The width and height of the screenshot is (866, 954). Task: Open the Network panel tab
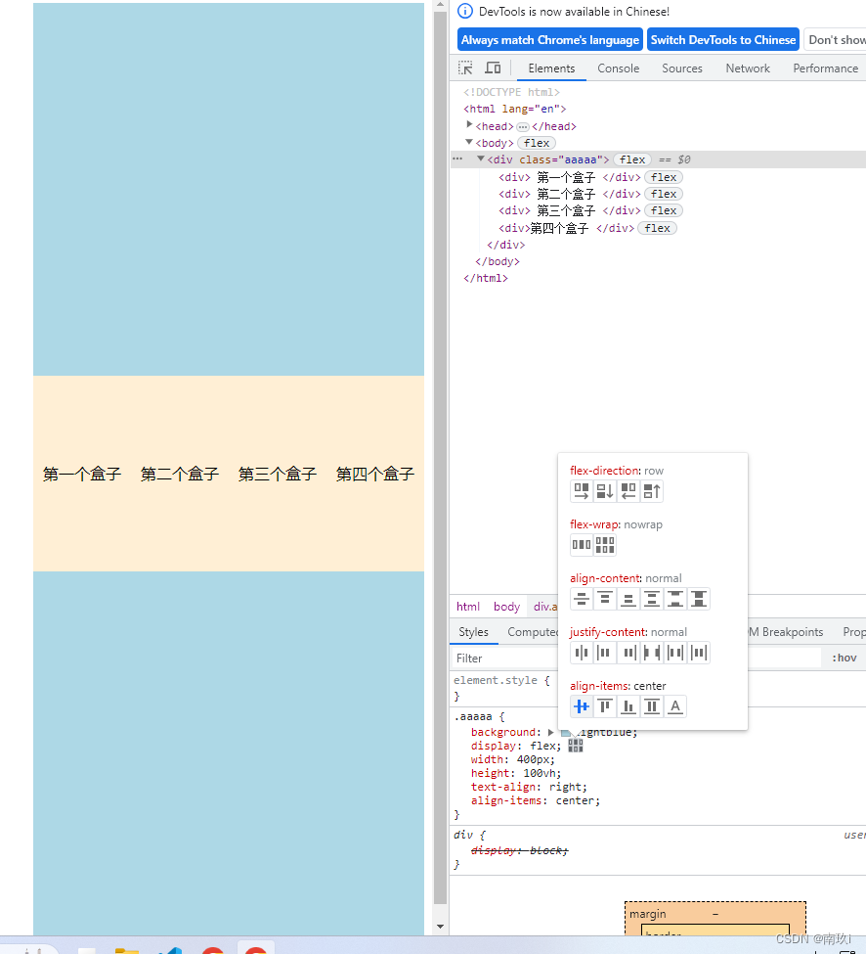[x=748, y=68]
